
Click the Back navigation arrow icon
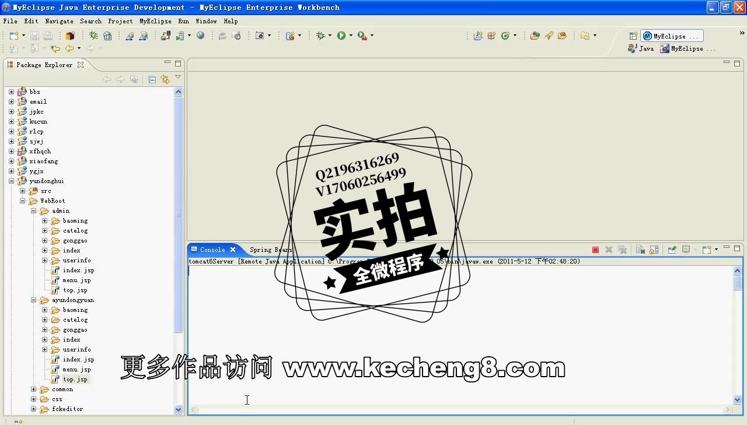69,49
